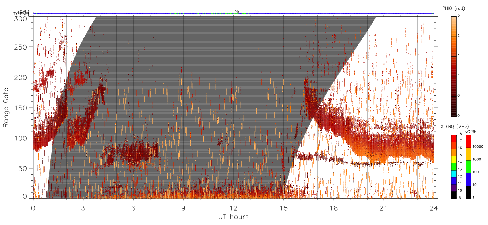
Task: Click the black swatch in NOISE legend
Action: click(469, 192)
